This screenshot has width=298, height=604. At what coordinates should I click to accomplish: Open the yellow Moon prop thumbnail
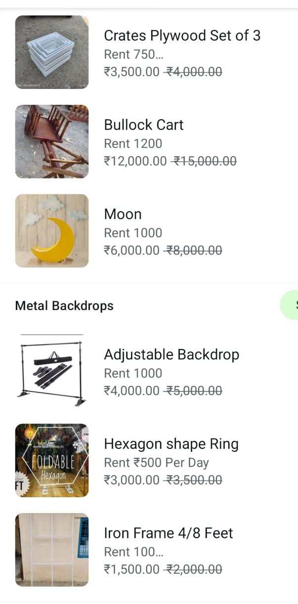pyautogui.click(x=52, y=231)
